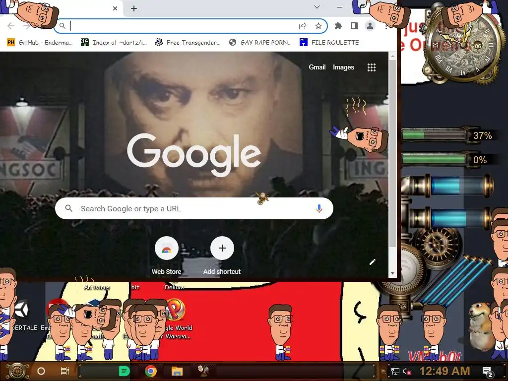Click the page scrollbar up arrow
The image size is (508, 381).
[393, 56]
